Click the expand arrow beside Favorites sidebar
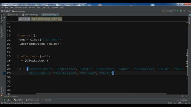The image size is (191, 107). click(x=4, y=90)
